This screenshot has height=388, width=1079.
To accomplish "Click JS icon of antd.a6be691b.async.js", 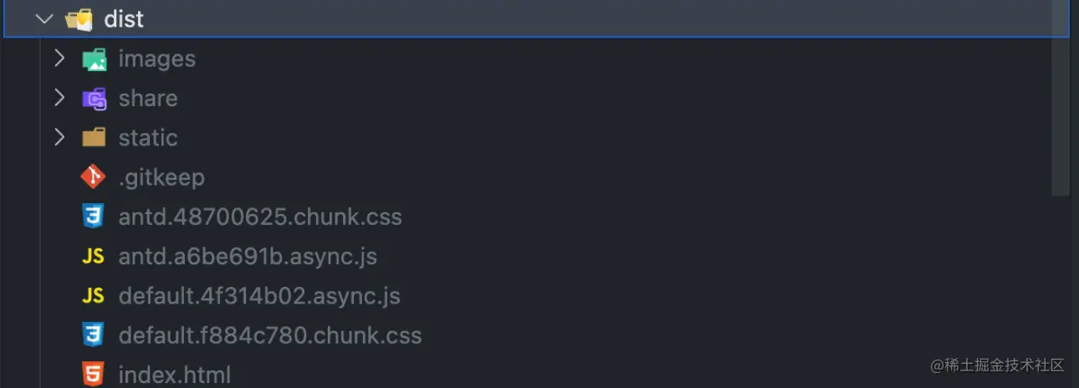I will click(x=93, y=257).
